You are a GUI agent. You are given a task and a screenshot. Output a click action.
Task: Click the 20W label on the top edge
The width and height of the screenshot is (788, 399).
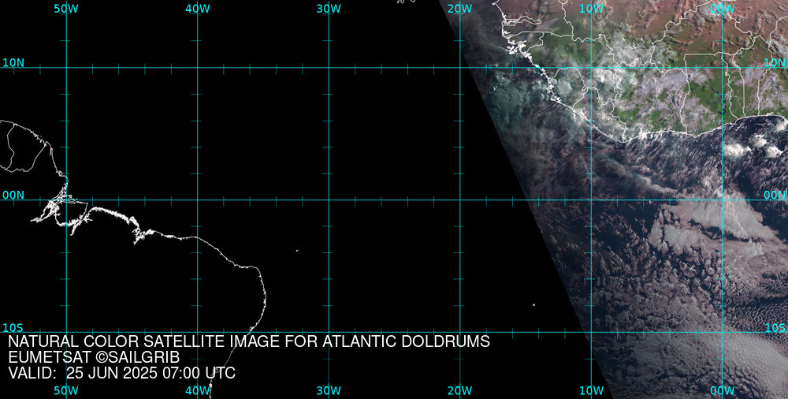click(x=460, y=9)
